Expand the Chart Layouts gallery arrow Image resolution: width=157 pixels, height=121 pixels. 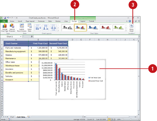pyautogui.click(x=58, y=30)
